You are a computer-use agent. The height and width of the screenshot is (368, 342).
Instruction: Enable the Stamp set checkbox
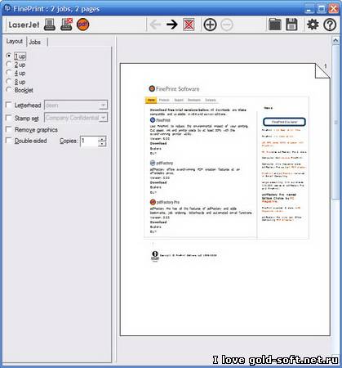9,118
